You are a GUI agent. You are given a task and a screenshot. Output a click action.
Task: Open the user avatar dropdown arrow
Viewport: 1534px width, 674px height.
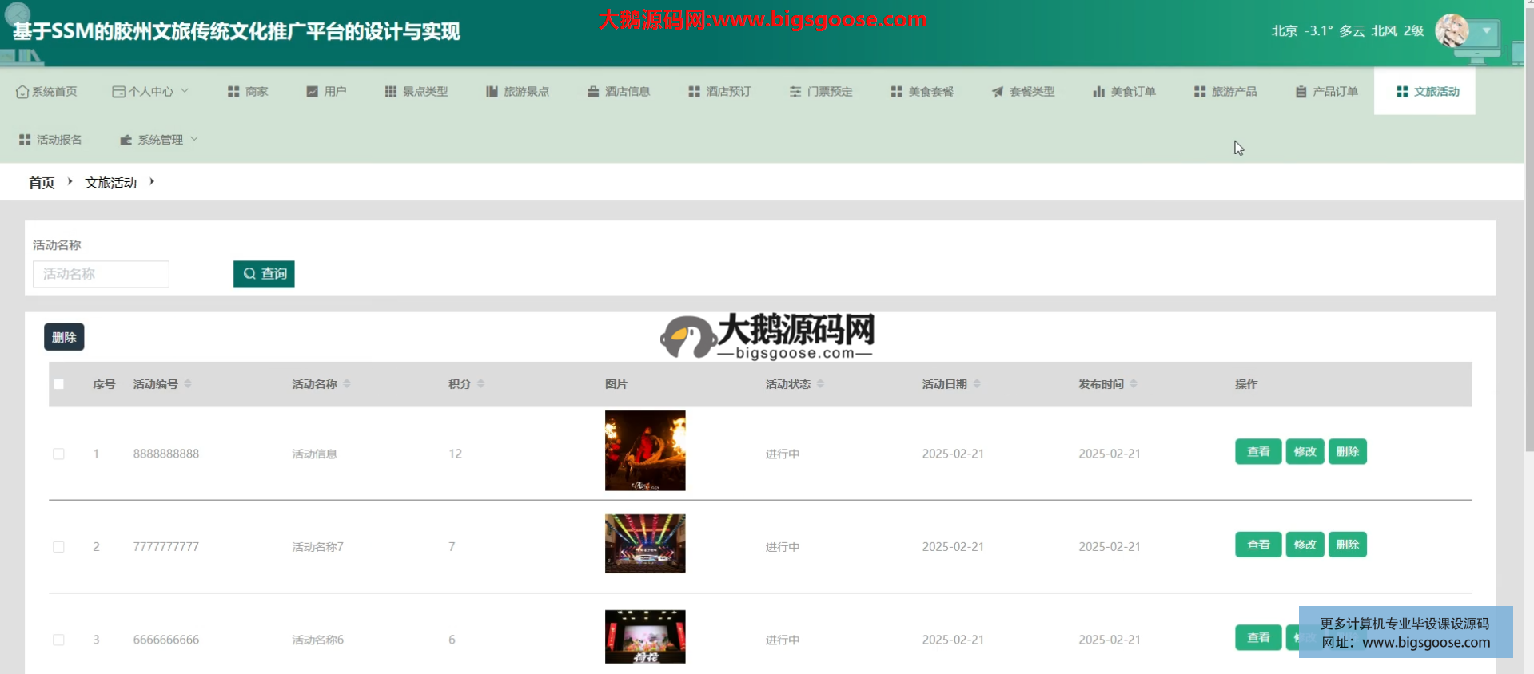pos(1486,31)
